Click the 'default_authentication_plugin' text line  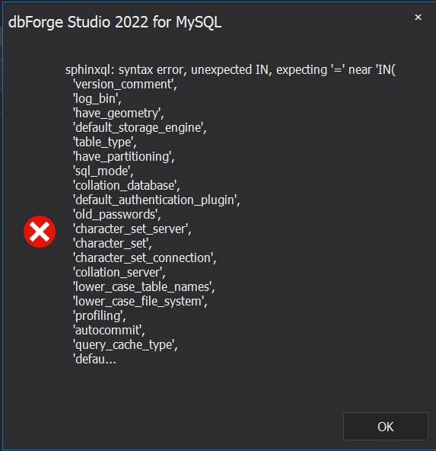(157, 200)
